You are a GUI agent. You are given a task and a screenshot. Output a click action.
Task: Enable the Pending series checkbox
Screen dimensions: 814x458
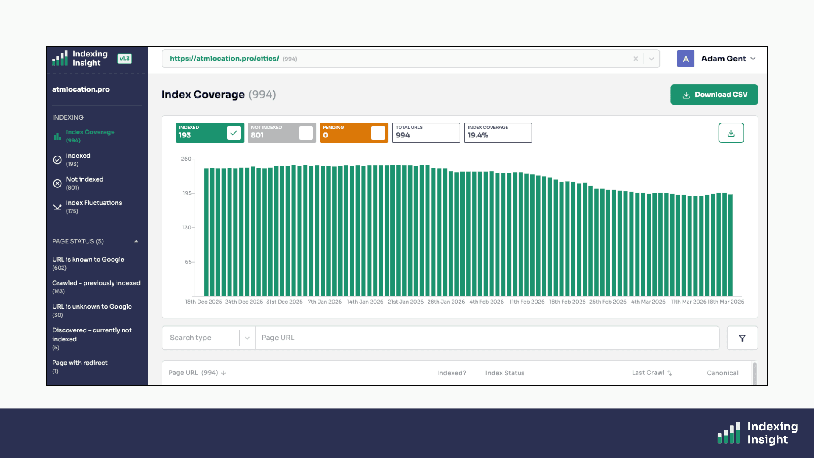point(378,133)
